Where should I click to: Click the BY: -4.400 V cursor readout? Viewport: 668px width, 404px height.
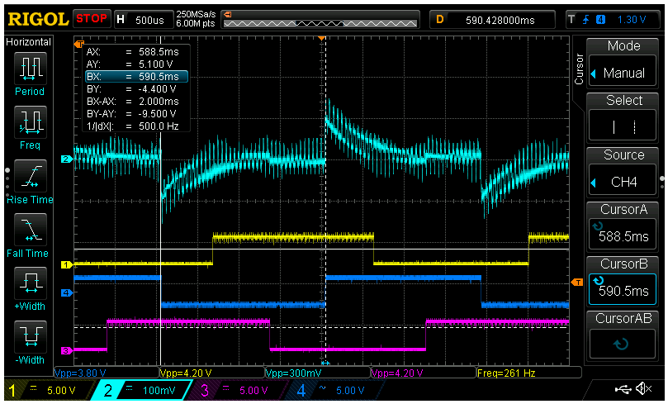click(x=131, y=89)
